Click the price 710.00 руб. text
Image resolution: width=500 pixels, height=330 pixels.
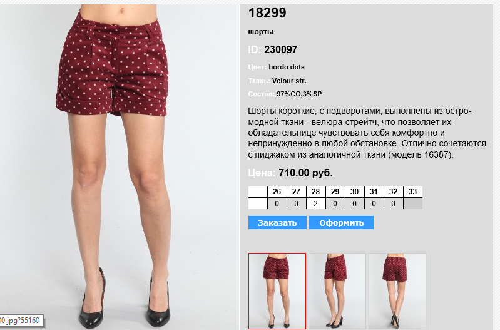(x=305, y=173)
